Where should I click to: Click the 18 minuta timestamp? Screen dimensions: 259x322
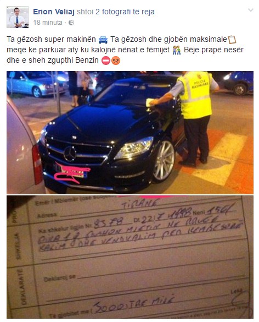pyautogui.click(x=48, y=23)
